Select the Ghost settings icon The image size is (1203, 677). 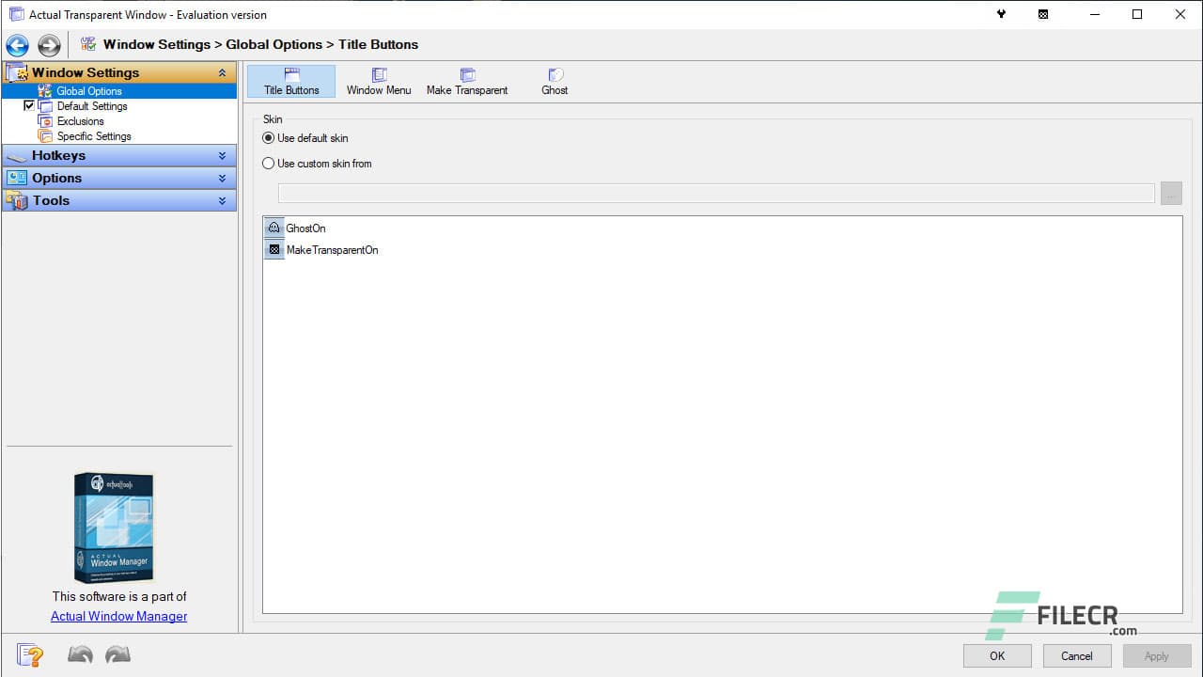555,80
